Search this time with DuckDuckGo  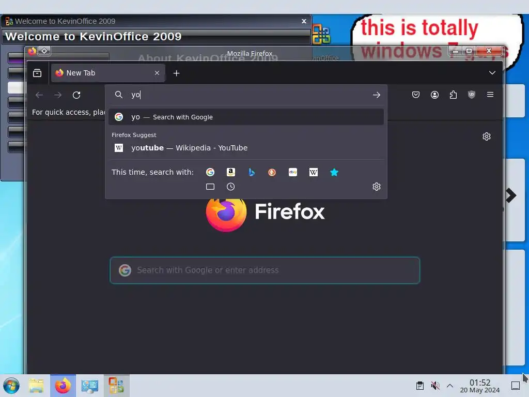[272, 172]
